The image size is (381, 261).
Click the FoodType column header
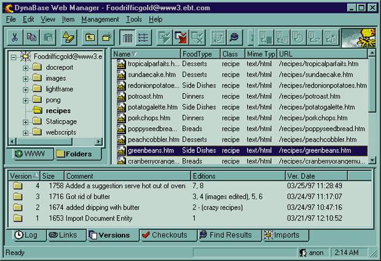pyautogui.click(x=200, y=54)
